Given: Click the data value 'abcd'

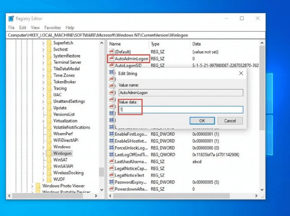Looking at the screenshot, I should point(197,161).
